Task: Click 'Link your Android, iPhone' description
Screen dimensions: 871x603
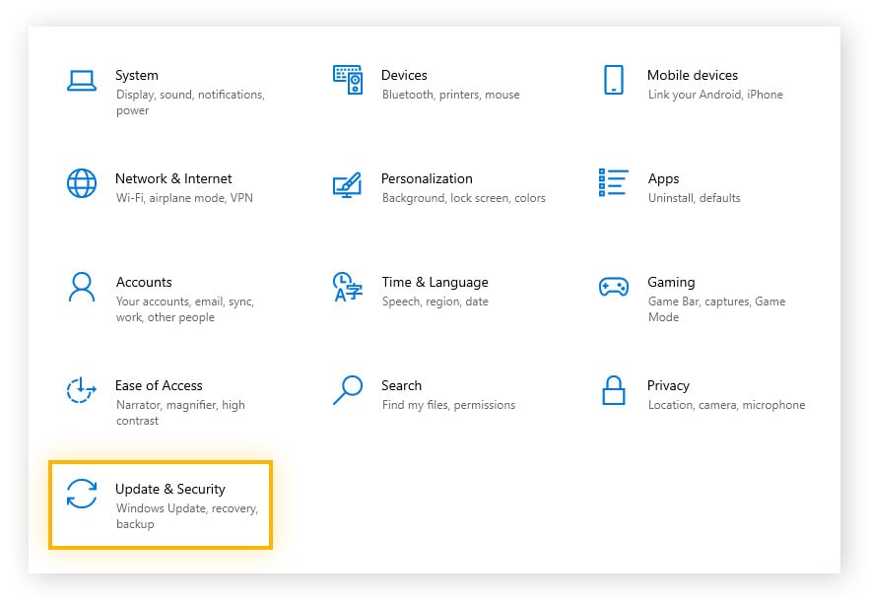Action: click(715, 95)
